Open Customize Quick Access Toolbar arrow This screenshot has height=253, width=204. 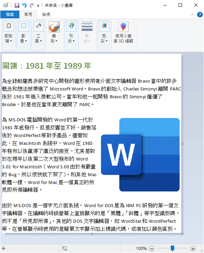point(38,6)
